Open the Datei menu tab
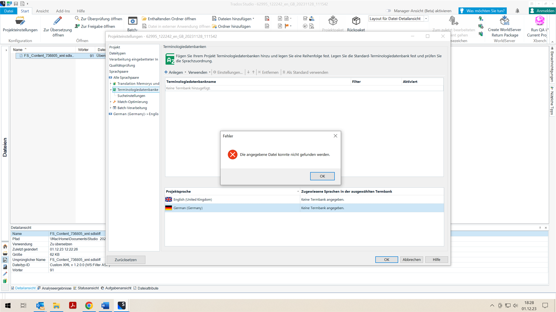Viewport: 556px width, 312px height. click(9, 11)
